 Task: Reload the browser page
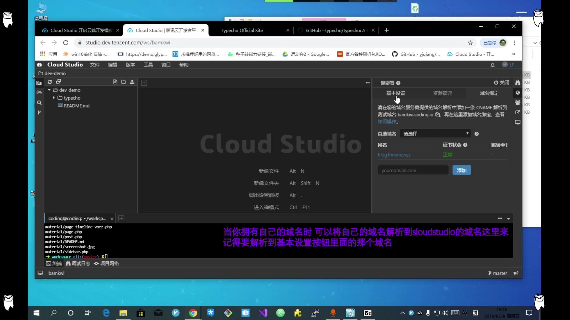66,43
